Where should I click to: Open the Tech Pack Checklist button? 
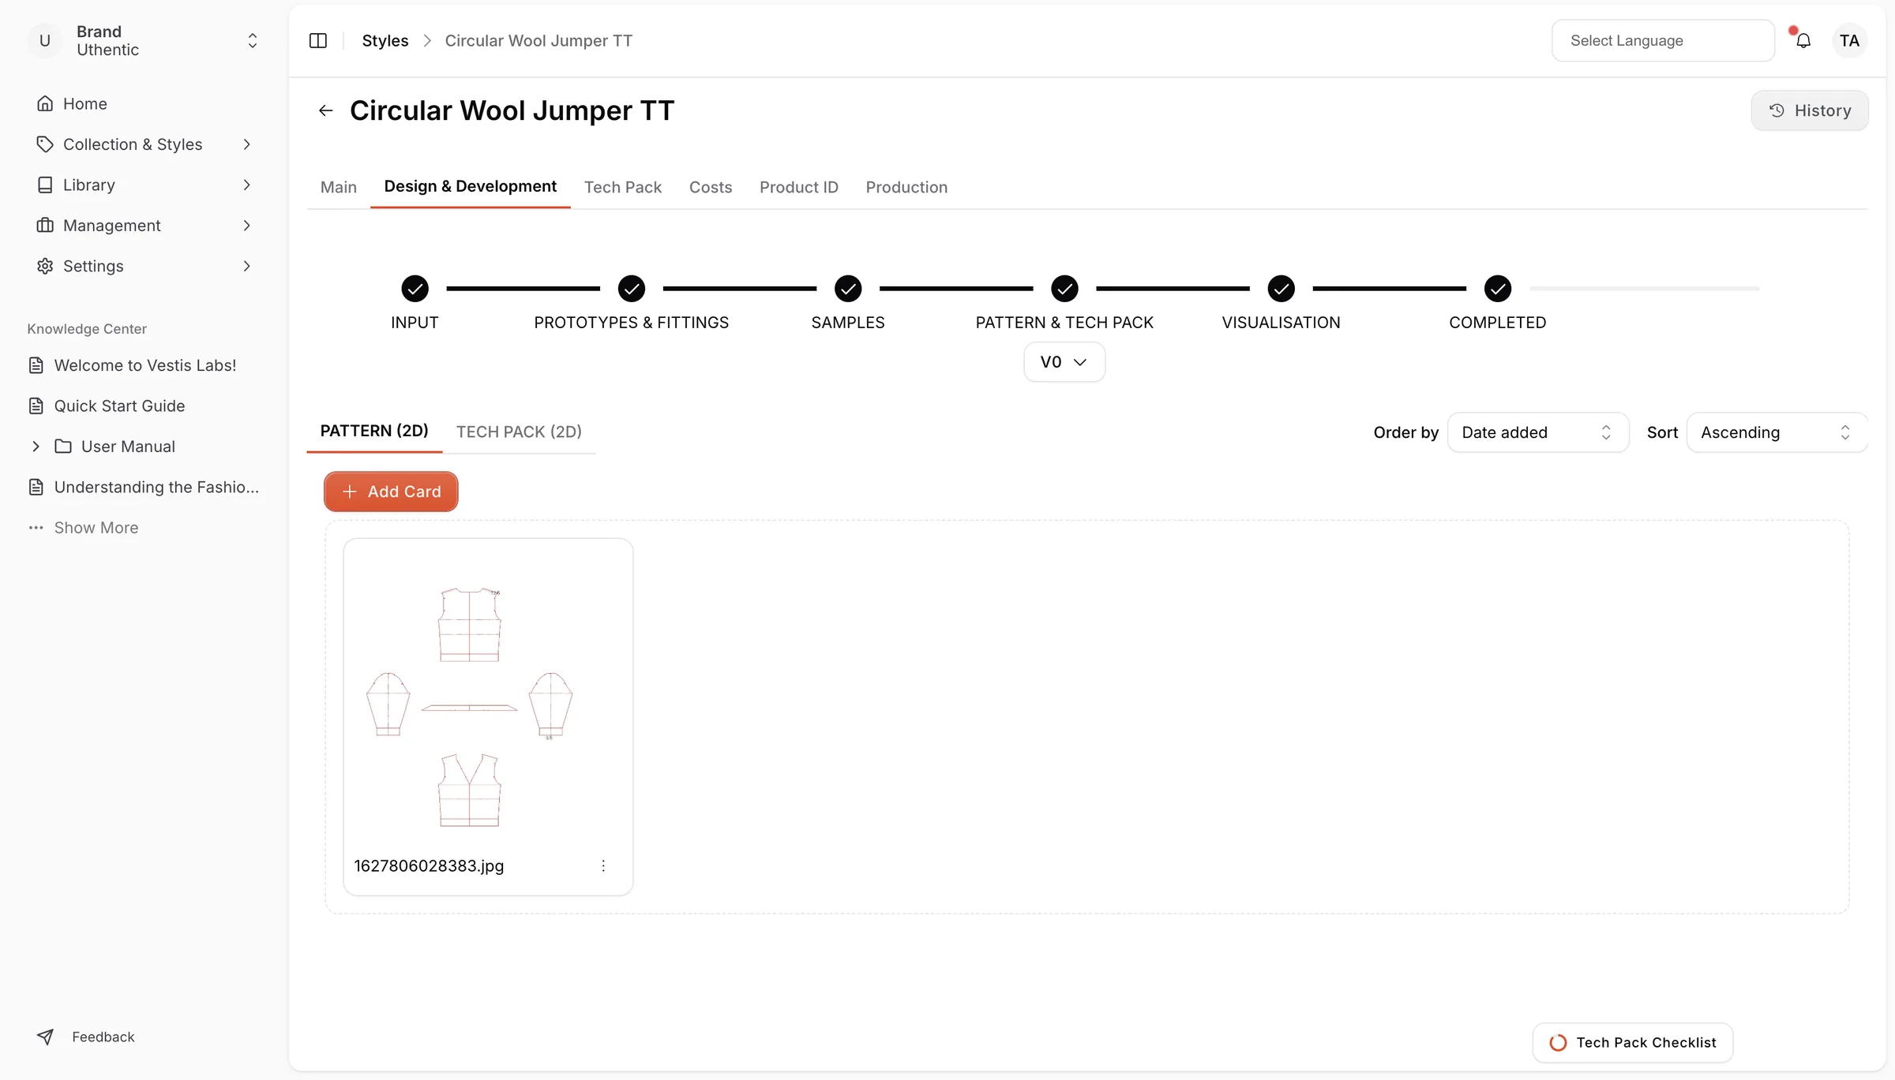coord(1632,1042)
